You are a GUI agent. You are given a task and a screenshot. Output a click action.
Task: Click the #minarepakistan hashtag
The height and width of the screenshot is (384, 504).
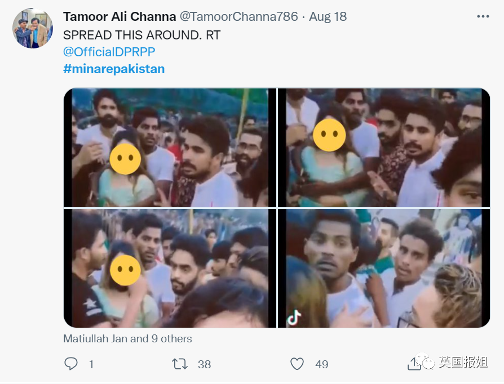point(114,69)
